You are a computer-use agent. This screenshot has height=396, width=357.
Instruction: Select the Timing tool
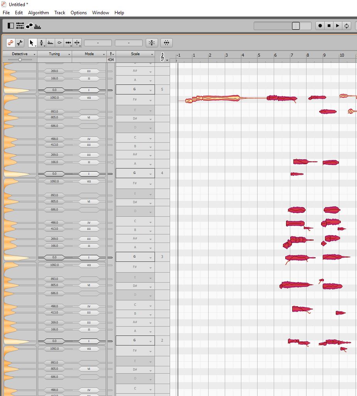tap(68, 43)
